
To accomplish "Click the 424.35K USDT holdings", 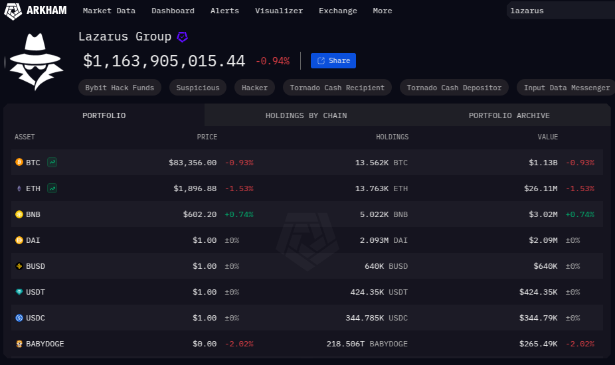I will point(379,292).
